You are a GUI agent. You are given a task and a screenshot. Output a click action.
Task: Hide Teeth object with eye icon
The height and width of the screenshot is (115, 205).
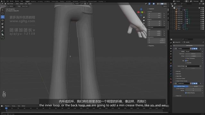(201, 29)
